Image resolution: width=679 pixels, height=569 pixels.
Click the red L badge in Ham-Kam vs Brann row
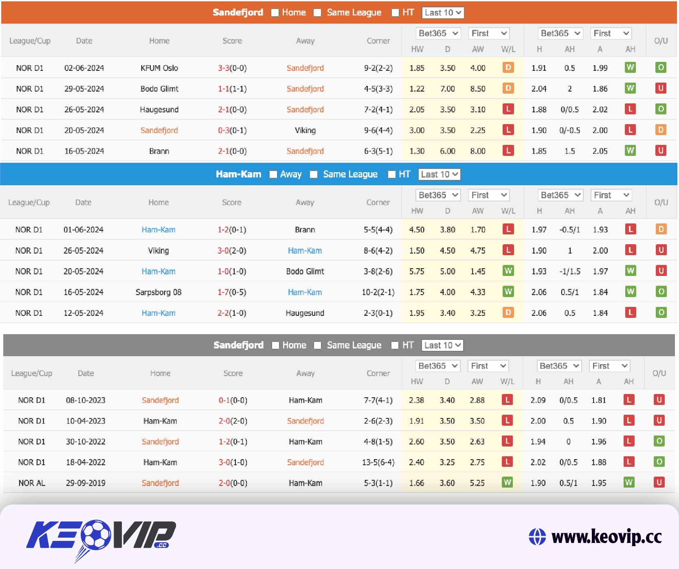coord(508,230)
